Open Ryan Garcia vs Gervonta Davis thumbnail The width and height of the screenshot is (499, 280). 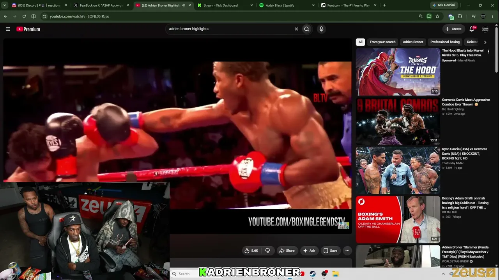coord(398,170)
